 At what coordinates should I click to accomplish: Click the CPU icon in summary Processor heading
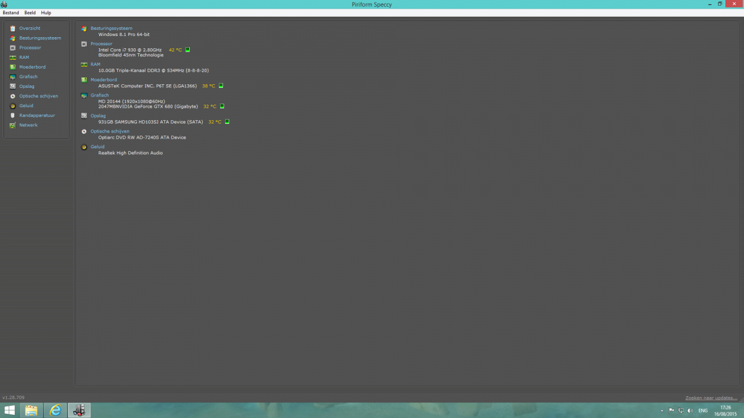pyautogui.click(x=84, y=44)
